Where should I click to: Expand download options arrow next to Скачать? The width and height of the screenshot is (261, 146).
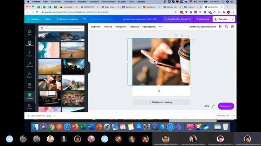pyautogui.click(x=232, y=19)
